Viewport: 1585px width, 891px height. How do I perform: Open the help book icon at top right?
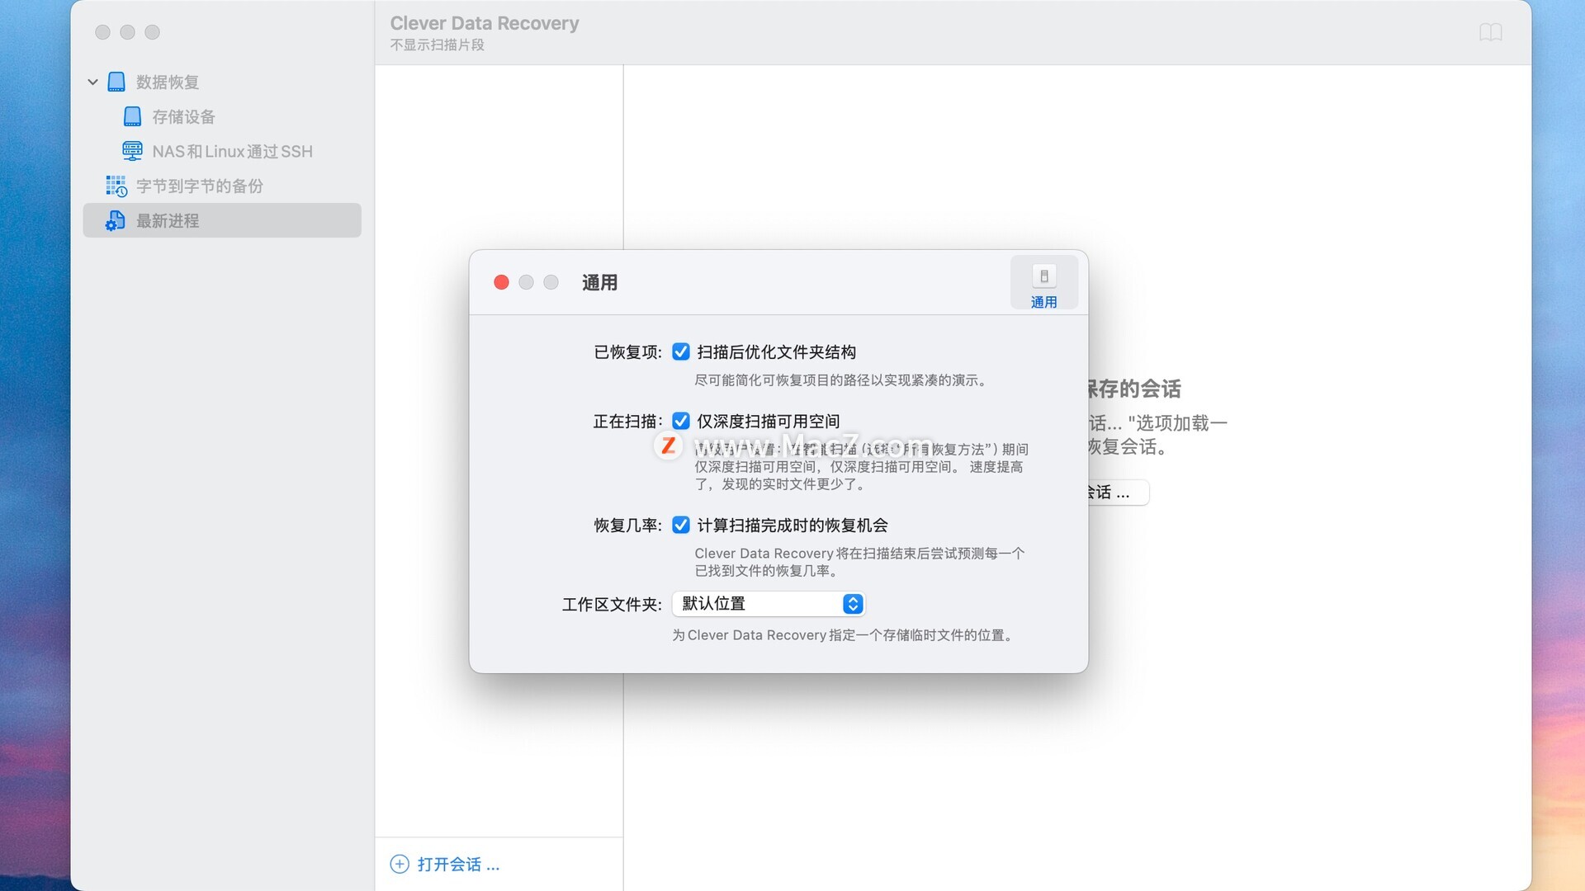point(1490,32)
